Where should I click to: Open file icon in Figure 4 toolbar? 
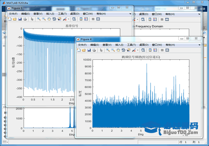(x=84, y=50)
